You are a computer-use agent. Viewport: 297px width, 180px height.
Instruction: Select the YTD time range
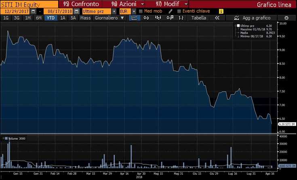pos(51,18)
